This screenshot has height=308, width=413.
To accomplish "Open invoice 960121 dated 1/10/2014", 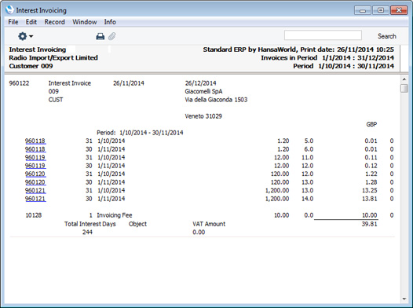I will (35, 190).
